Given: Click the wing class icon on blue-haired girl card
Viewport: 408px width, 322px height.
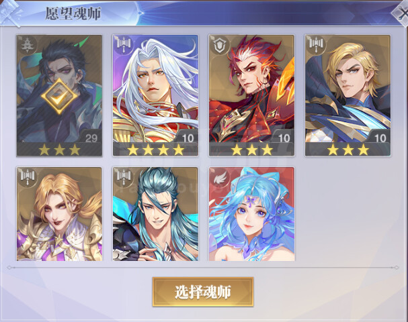Looking at the screenshot, I should click(x=219, y=178).
